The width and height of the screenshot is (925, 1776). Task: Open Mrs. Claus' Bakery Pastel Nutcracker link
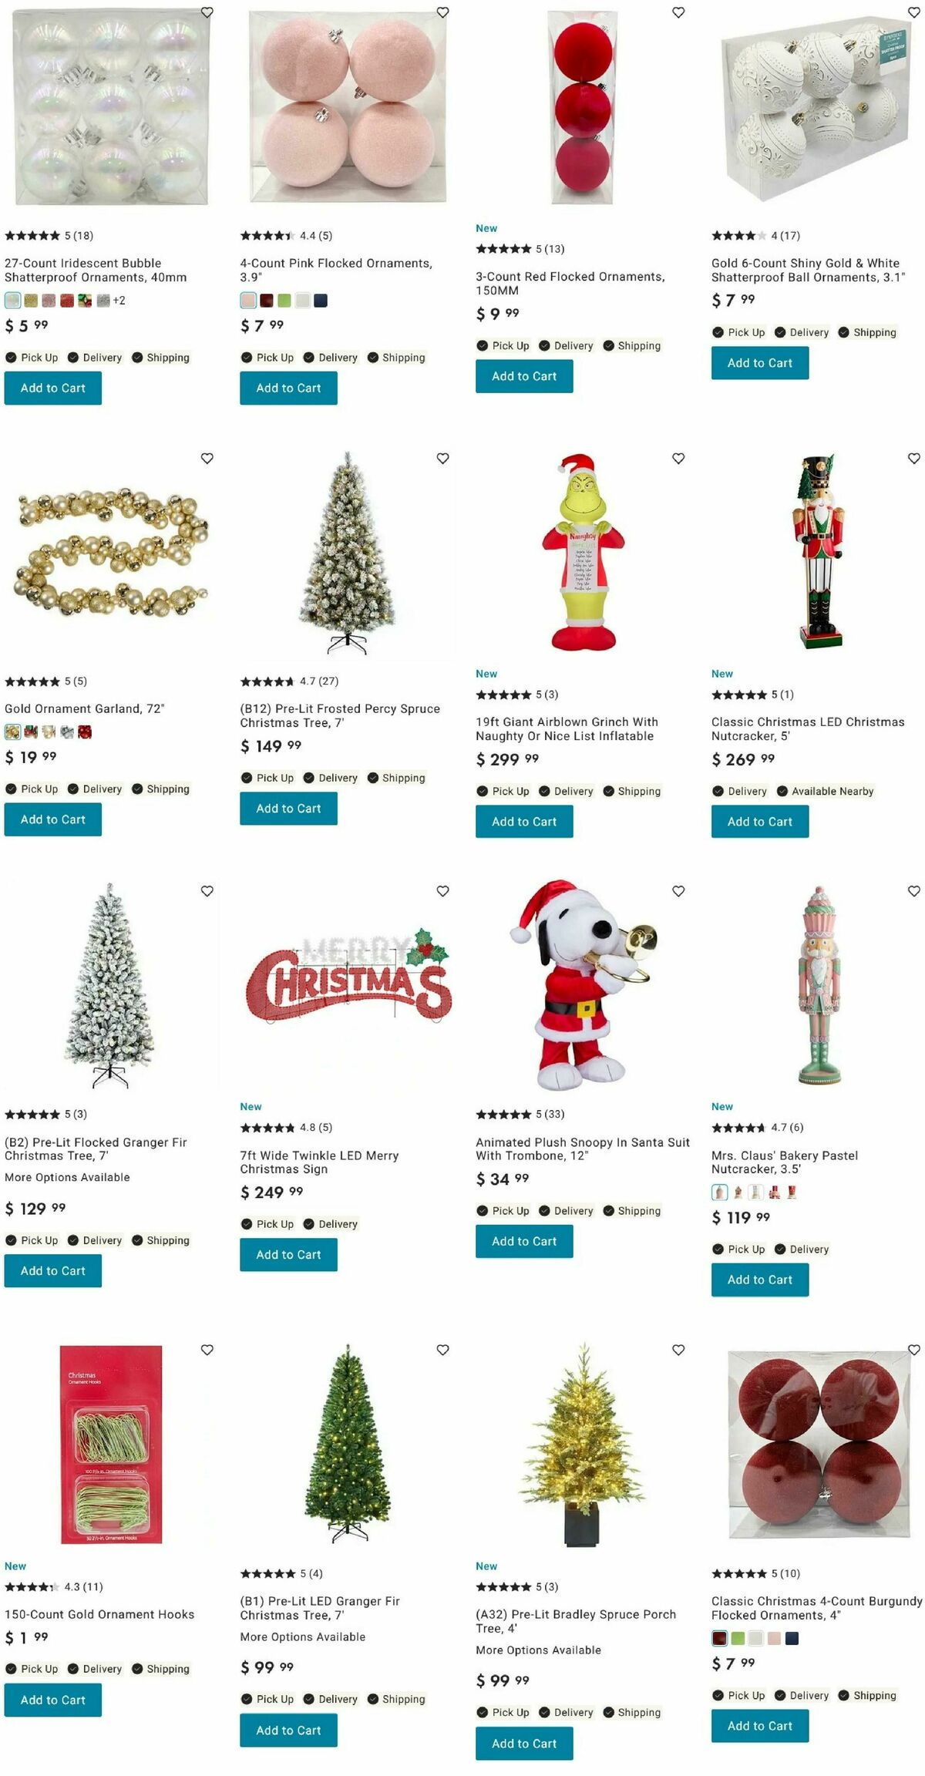(785, 1162)
